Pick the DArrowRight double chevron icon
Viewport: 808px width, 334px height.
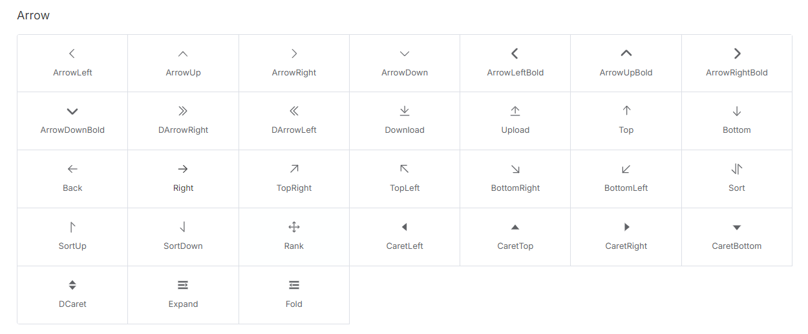click(x=183, y=111)
